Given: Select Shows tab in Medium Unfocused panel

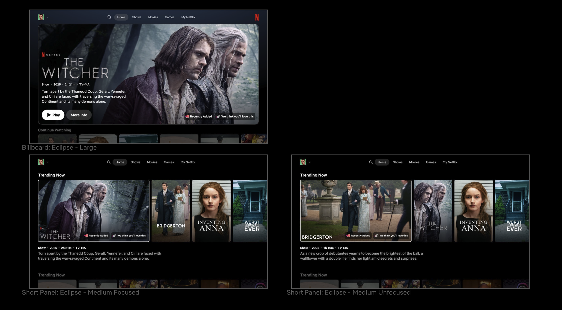Looking at the screenshot, I should [398, 162].
